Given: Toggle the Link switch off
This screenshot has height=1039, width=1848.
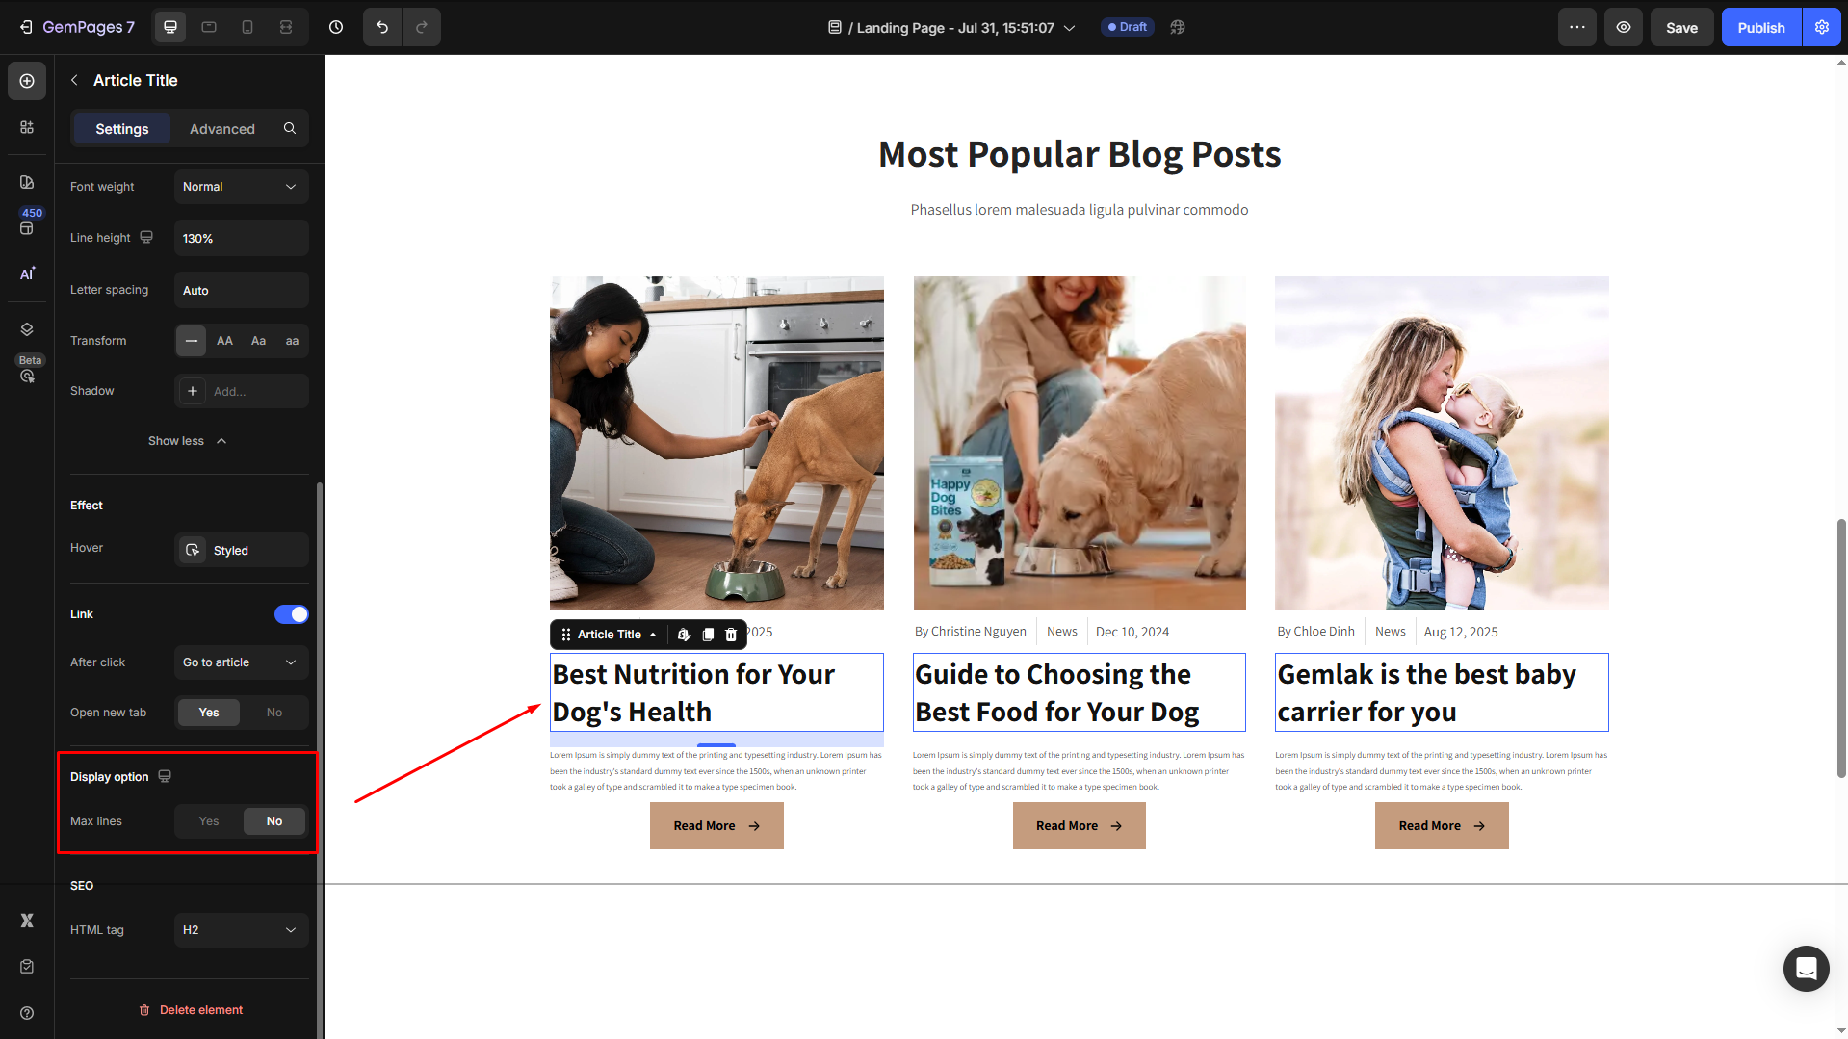Looking at the screenshot, I should pos(292,614).
